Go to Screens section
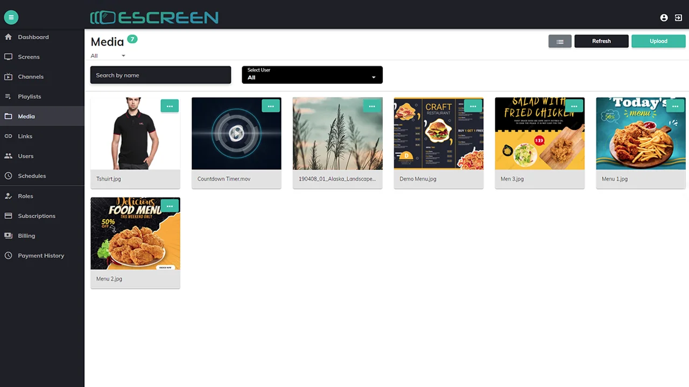 (x=42, y=57)
